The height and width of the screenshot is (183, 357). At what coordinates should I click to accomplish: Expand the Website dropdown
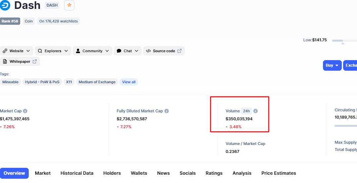(28, 51)
